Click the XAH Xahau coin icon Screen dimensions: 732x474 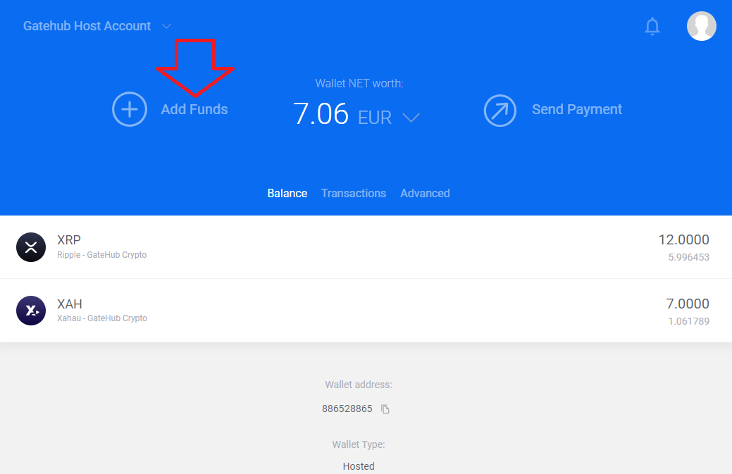[31, 311]
